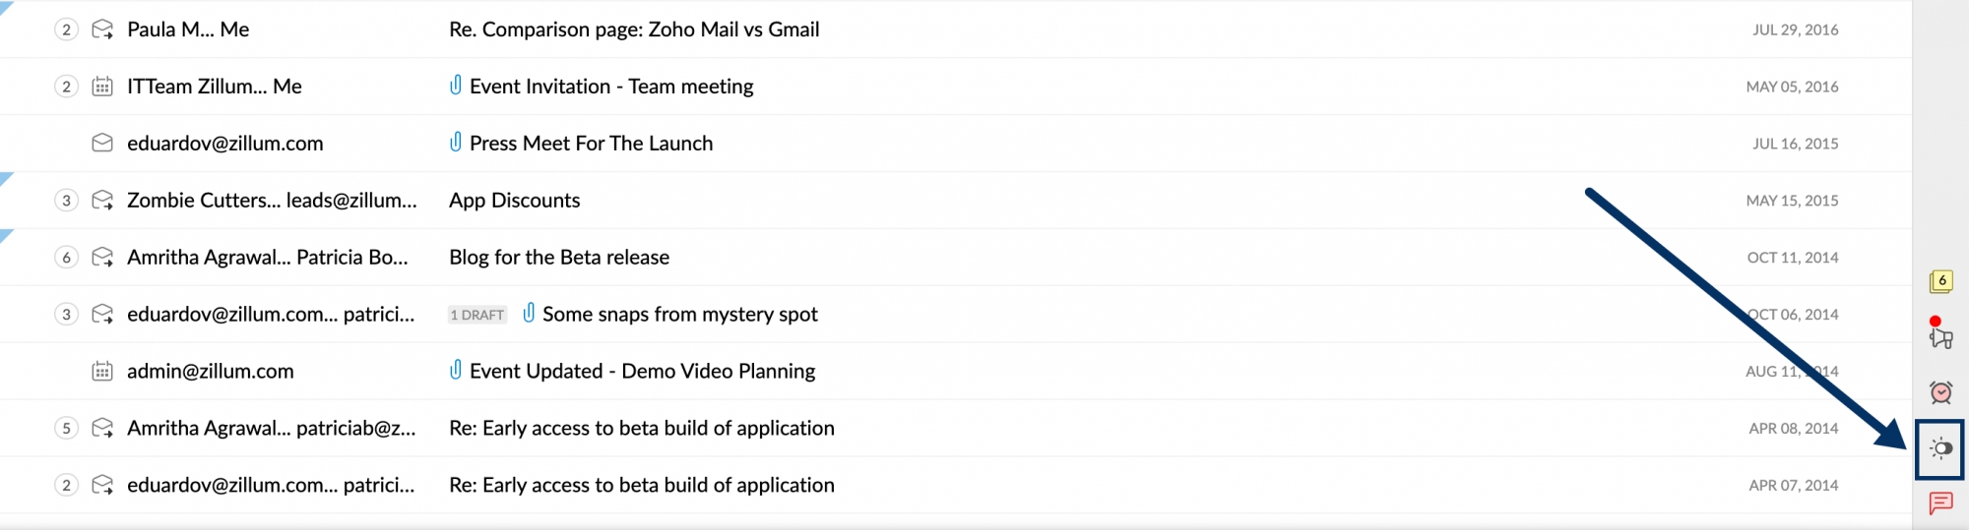Open the 1 DRAFT label on mystery spot email
Viewport: 1969px width, 530px height.
[477, 315]
